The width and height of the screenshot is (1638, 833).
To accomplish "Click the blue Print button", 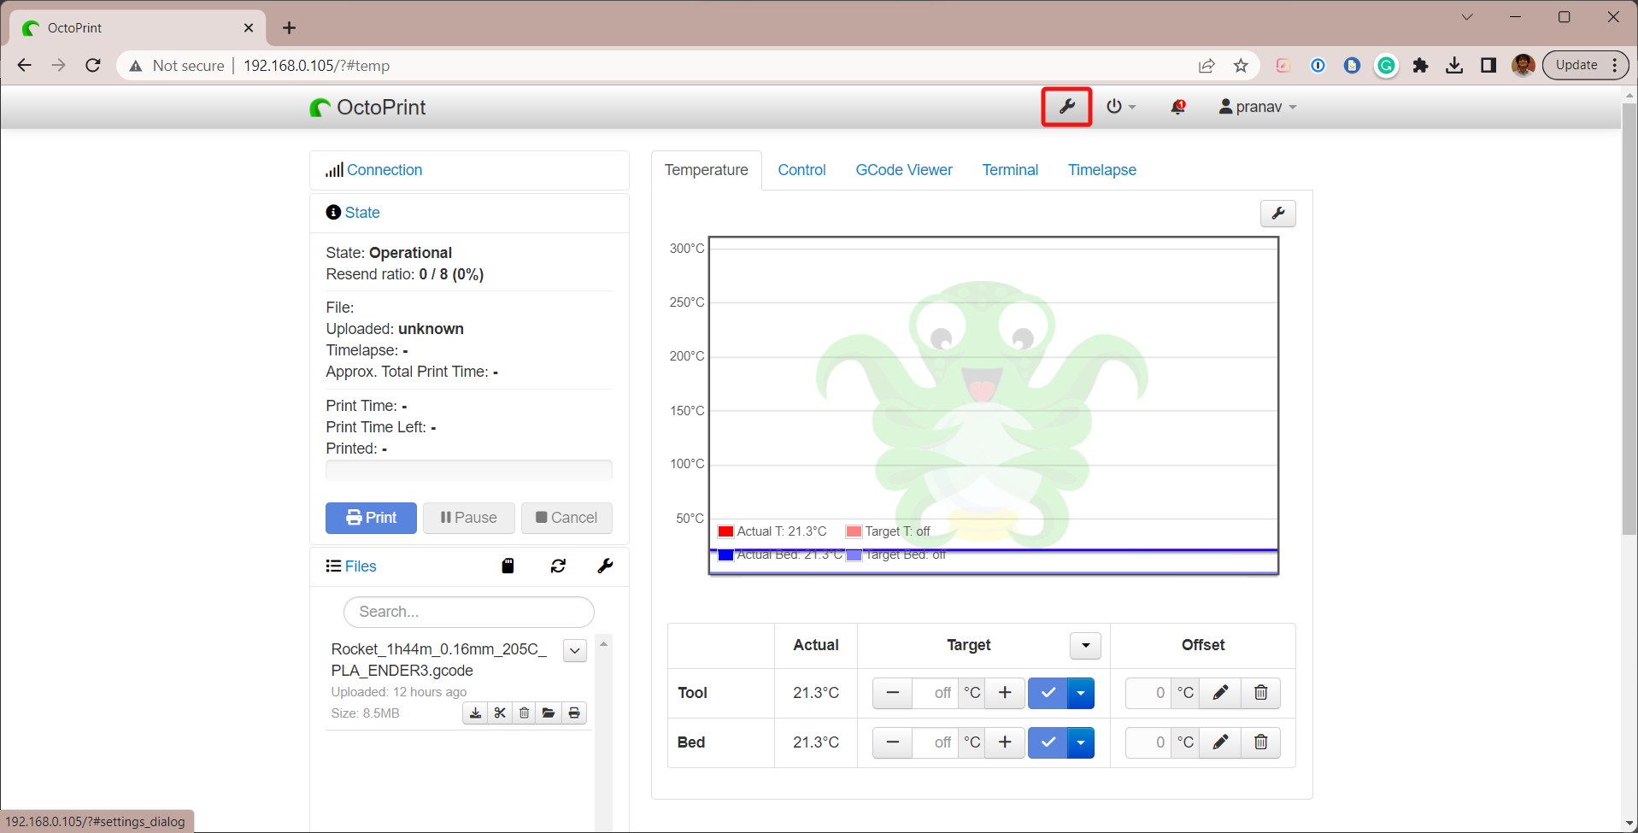I will 371,518.
